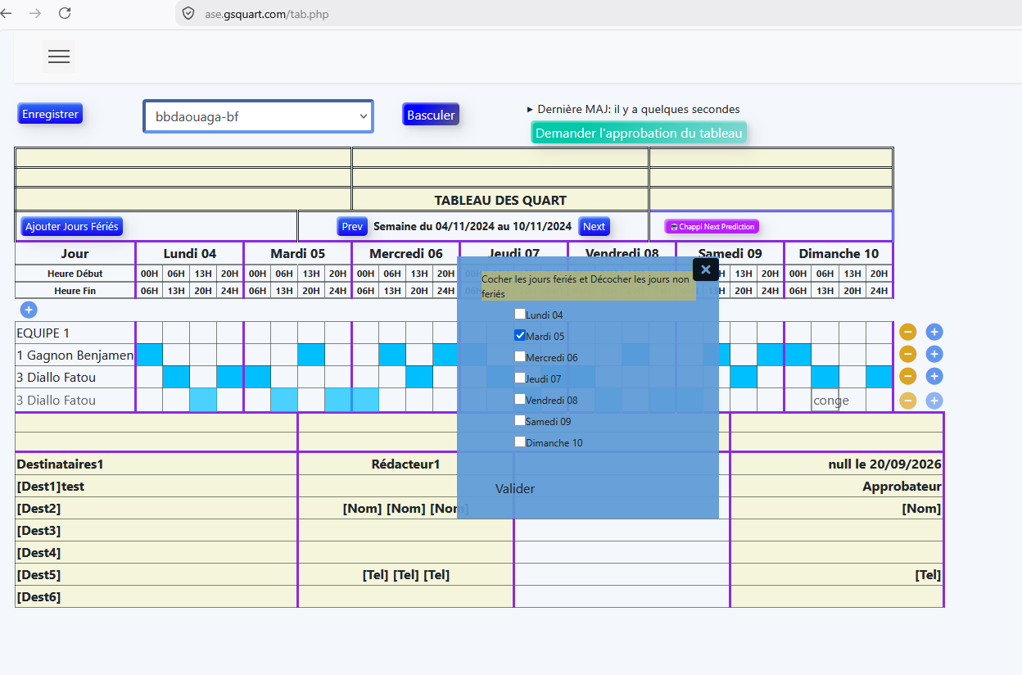Go to previous week with Prev
Viewport: 1022px width, 675px height.
(x=352, y=226)
